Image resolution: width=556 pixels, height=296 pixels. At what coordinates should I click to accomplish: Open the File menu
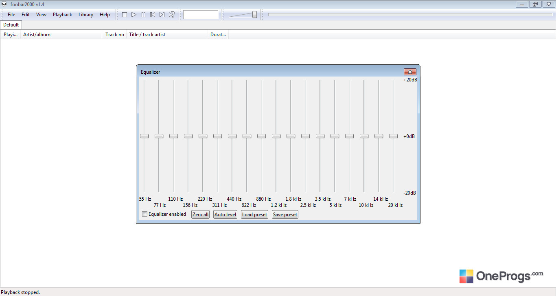(x=11, y=15)
